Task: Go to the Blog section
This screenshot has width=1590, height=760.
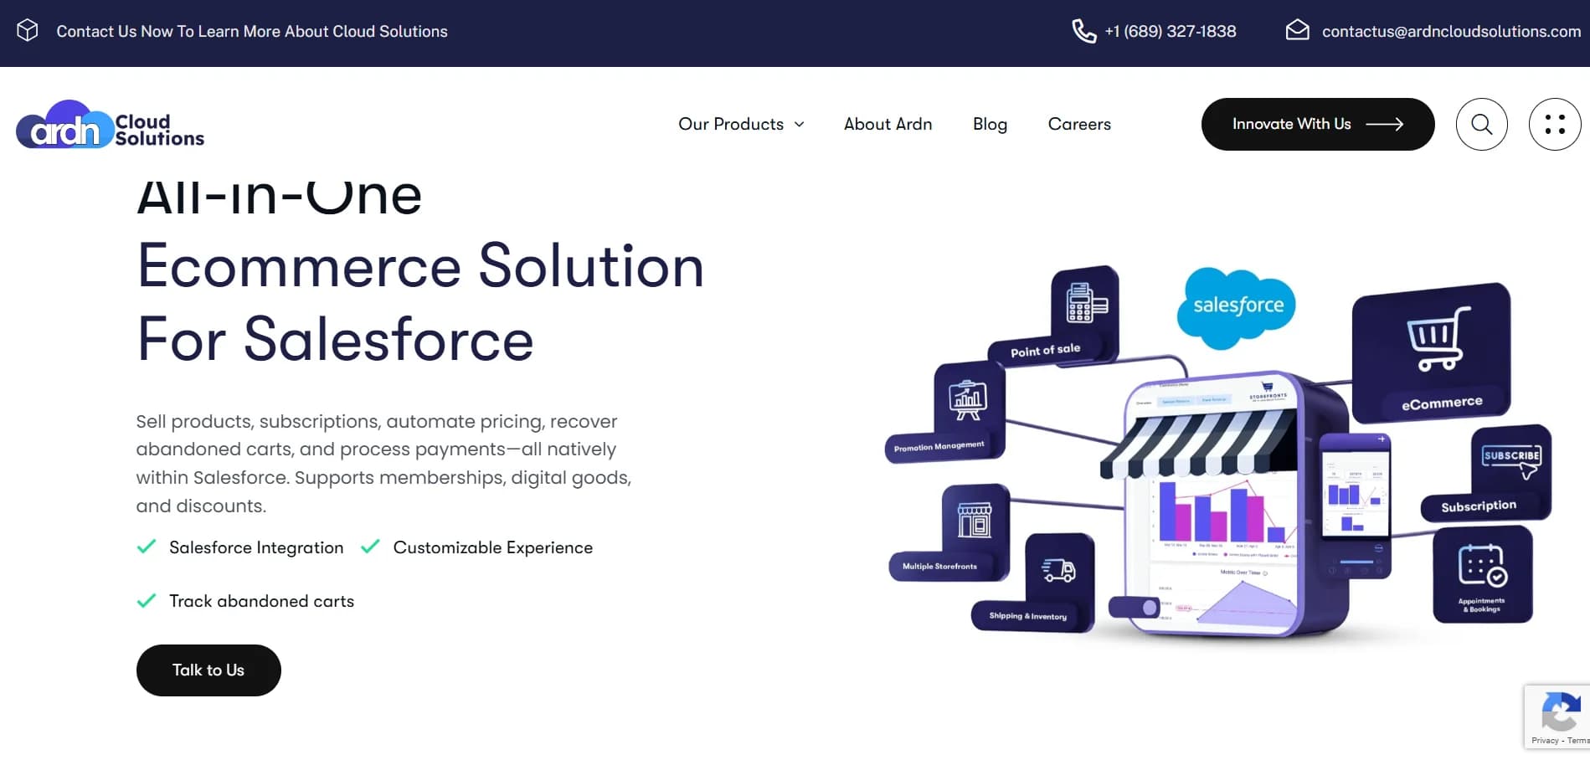Action: point(990,124)
